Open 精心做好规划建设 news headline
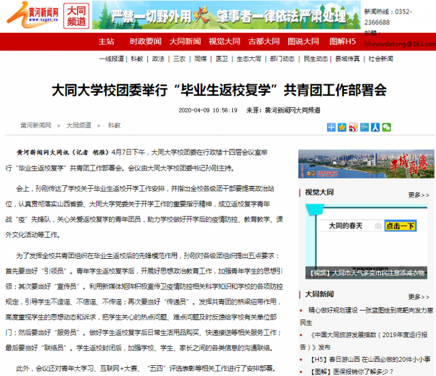The width and height of the screenshot is (436, 376). click(x=367, y=316)
